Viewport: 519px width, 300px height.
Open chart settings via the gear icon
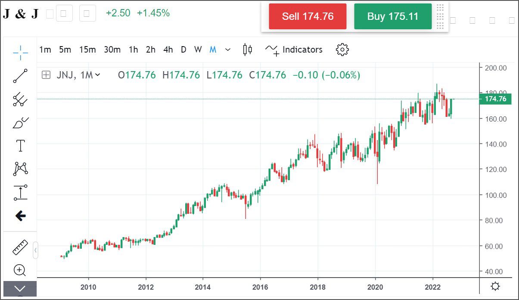tap(342, 50)
